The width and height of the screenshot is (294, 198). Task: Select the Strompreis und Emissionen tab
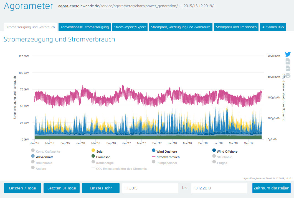[x=236, y=27]
